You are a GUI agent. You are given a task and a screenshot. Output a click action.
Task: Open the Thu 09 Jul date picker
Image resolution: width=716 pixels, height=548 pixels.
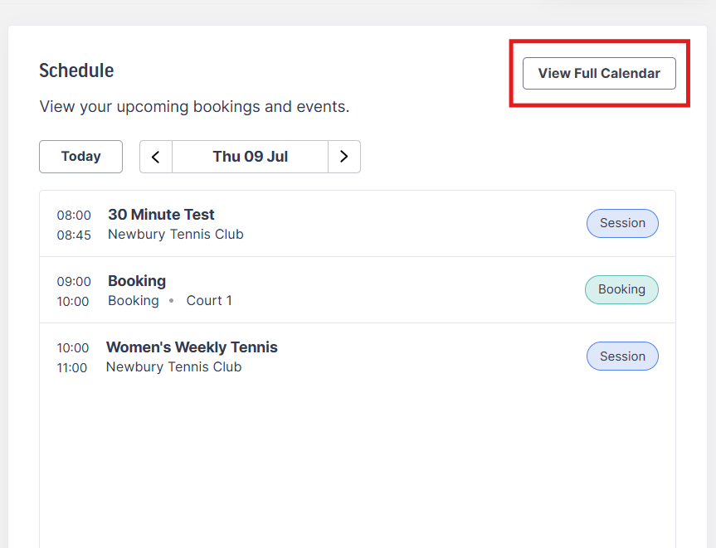251,157
